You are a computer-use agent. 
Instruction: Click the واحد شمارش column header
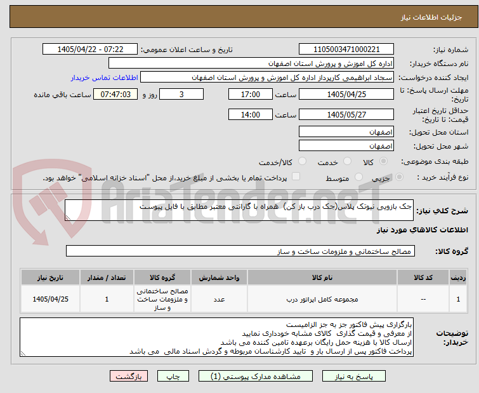click(x=219, y=277)
